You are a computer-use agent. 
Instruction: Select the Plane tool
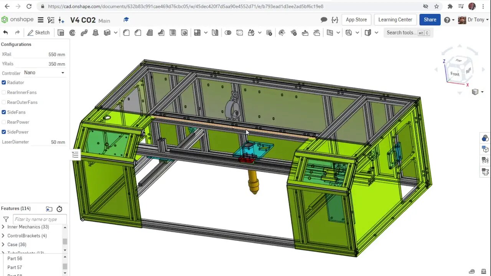tap(330, 33)
